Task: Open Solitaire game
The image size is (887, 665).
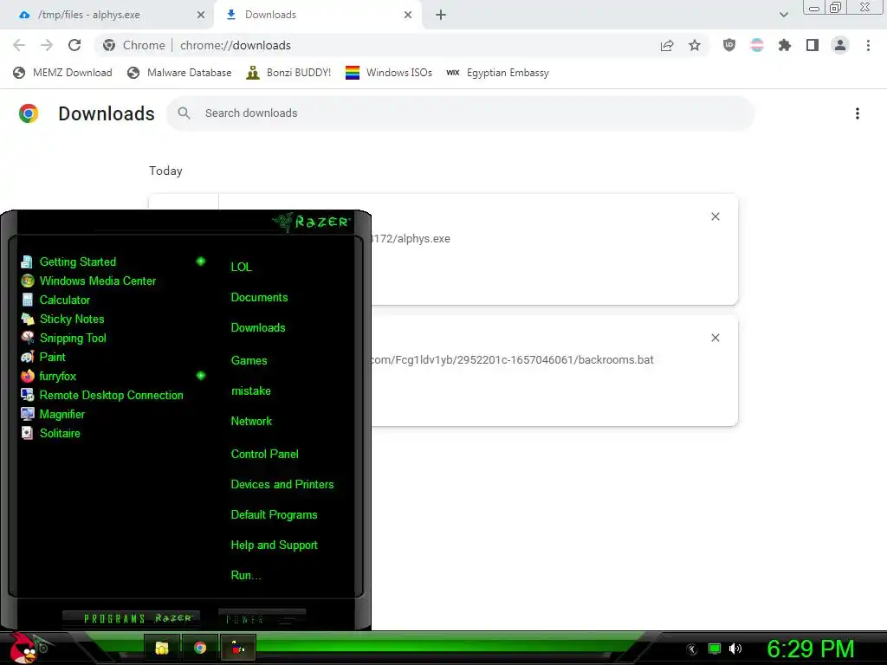Action: point(51,433)
